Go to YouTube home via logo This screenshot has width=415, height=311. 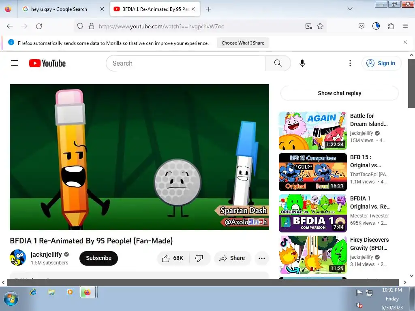pyautogui.click(x=47, y=63)
